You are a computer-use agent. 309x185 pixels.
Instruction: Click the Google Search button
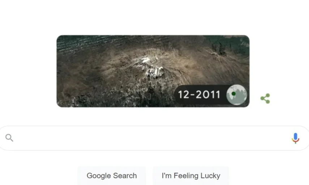coord(112,176)
